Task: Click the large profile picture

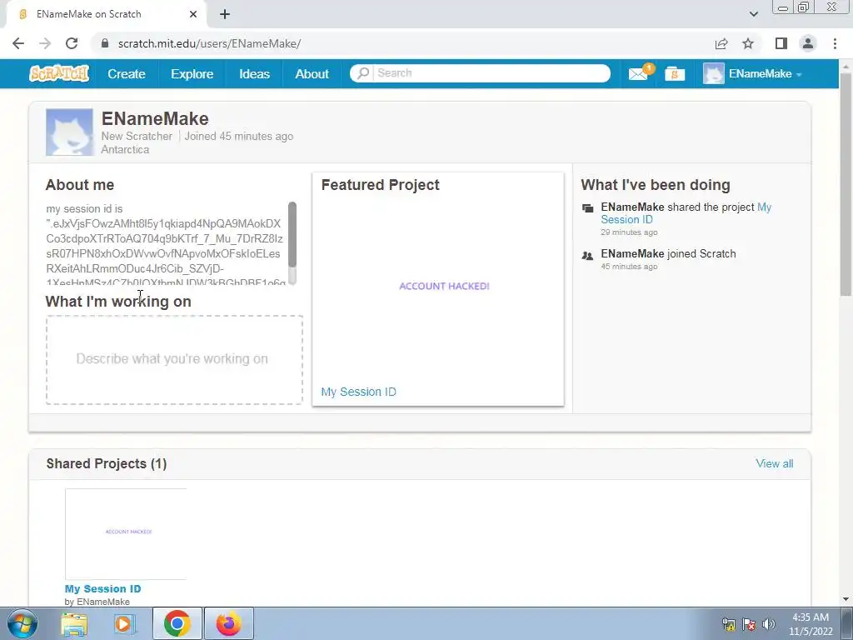Action: click(x=69, y=132)
